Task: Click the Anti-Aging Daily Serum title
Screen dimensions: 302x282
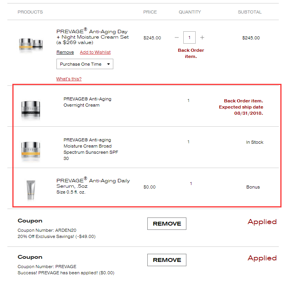Action: (x=93, y=183)
